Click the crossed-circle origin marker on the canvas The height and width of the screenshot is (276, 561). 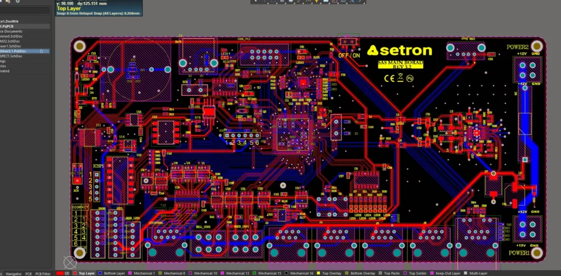(x=70, y=262)
